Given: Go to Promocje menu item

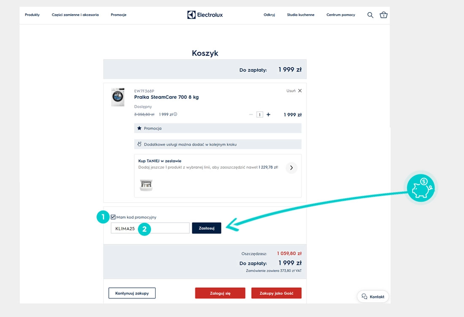Looking at the screenshot, I should tap(119, 15).
